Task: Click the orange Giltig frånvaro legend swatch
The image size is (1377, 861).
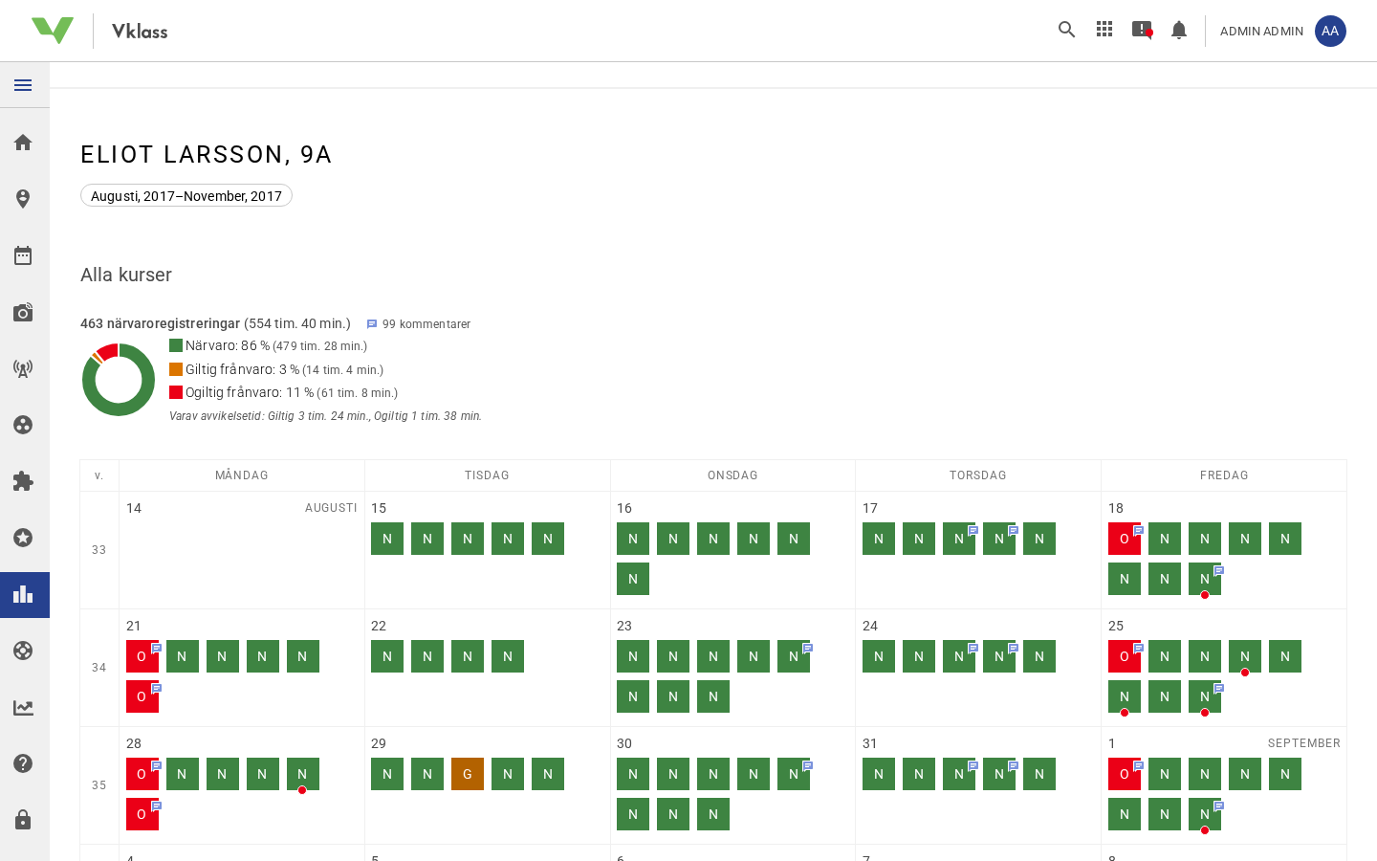Action: tap(176, 369)
